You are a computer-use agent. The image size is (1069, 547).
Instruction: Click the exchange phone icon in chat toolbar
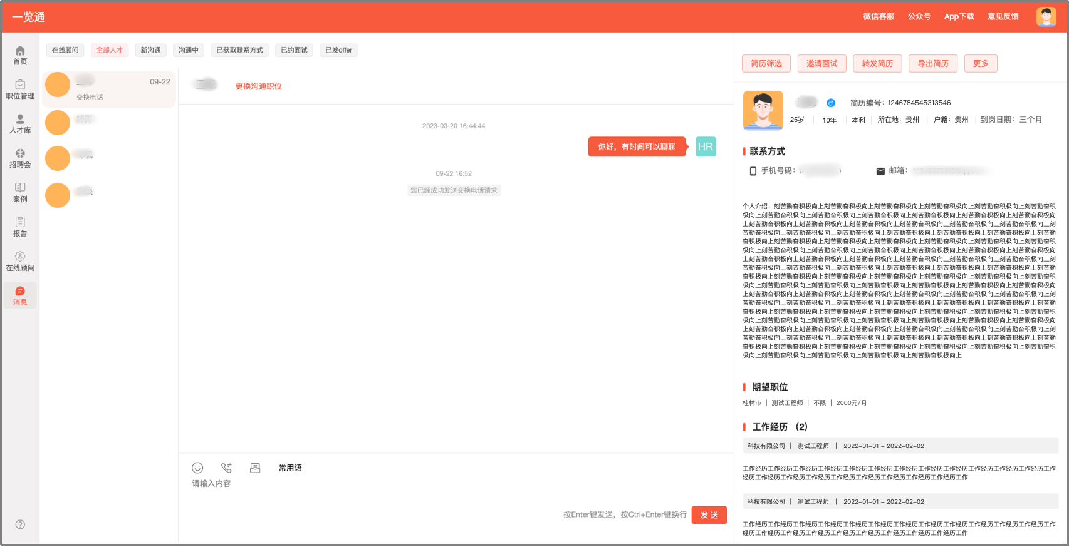click(226, 468)
